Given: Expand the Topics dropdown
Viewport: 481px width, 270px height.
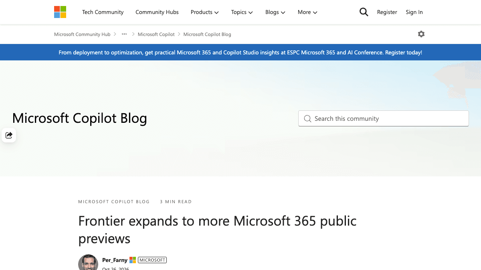Looking at the screenshot, I should pos(242,12).
